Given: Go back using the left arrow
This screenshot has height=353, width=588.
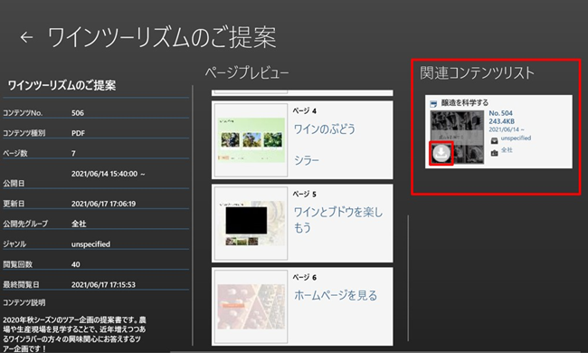Looking at the screenshot, I should click(x=26, y=37).
